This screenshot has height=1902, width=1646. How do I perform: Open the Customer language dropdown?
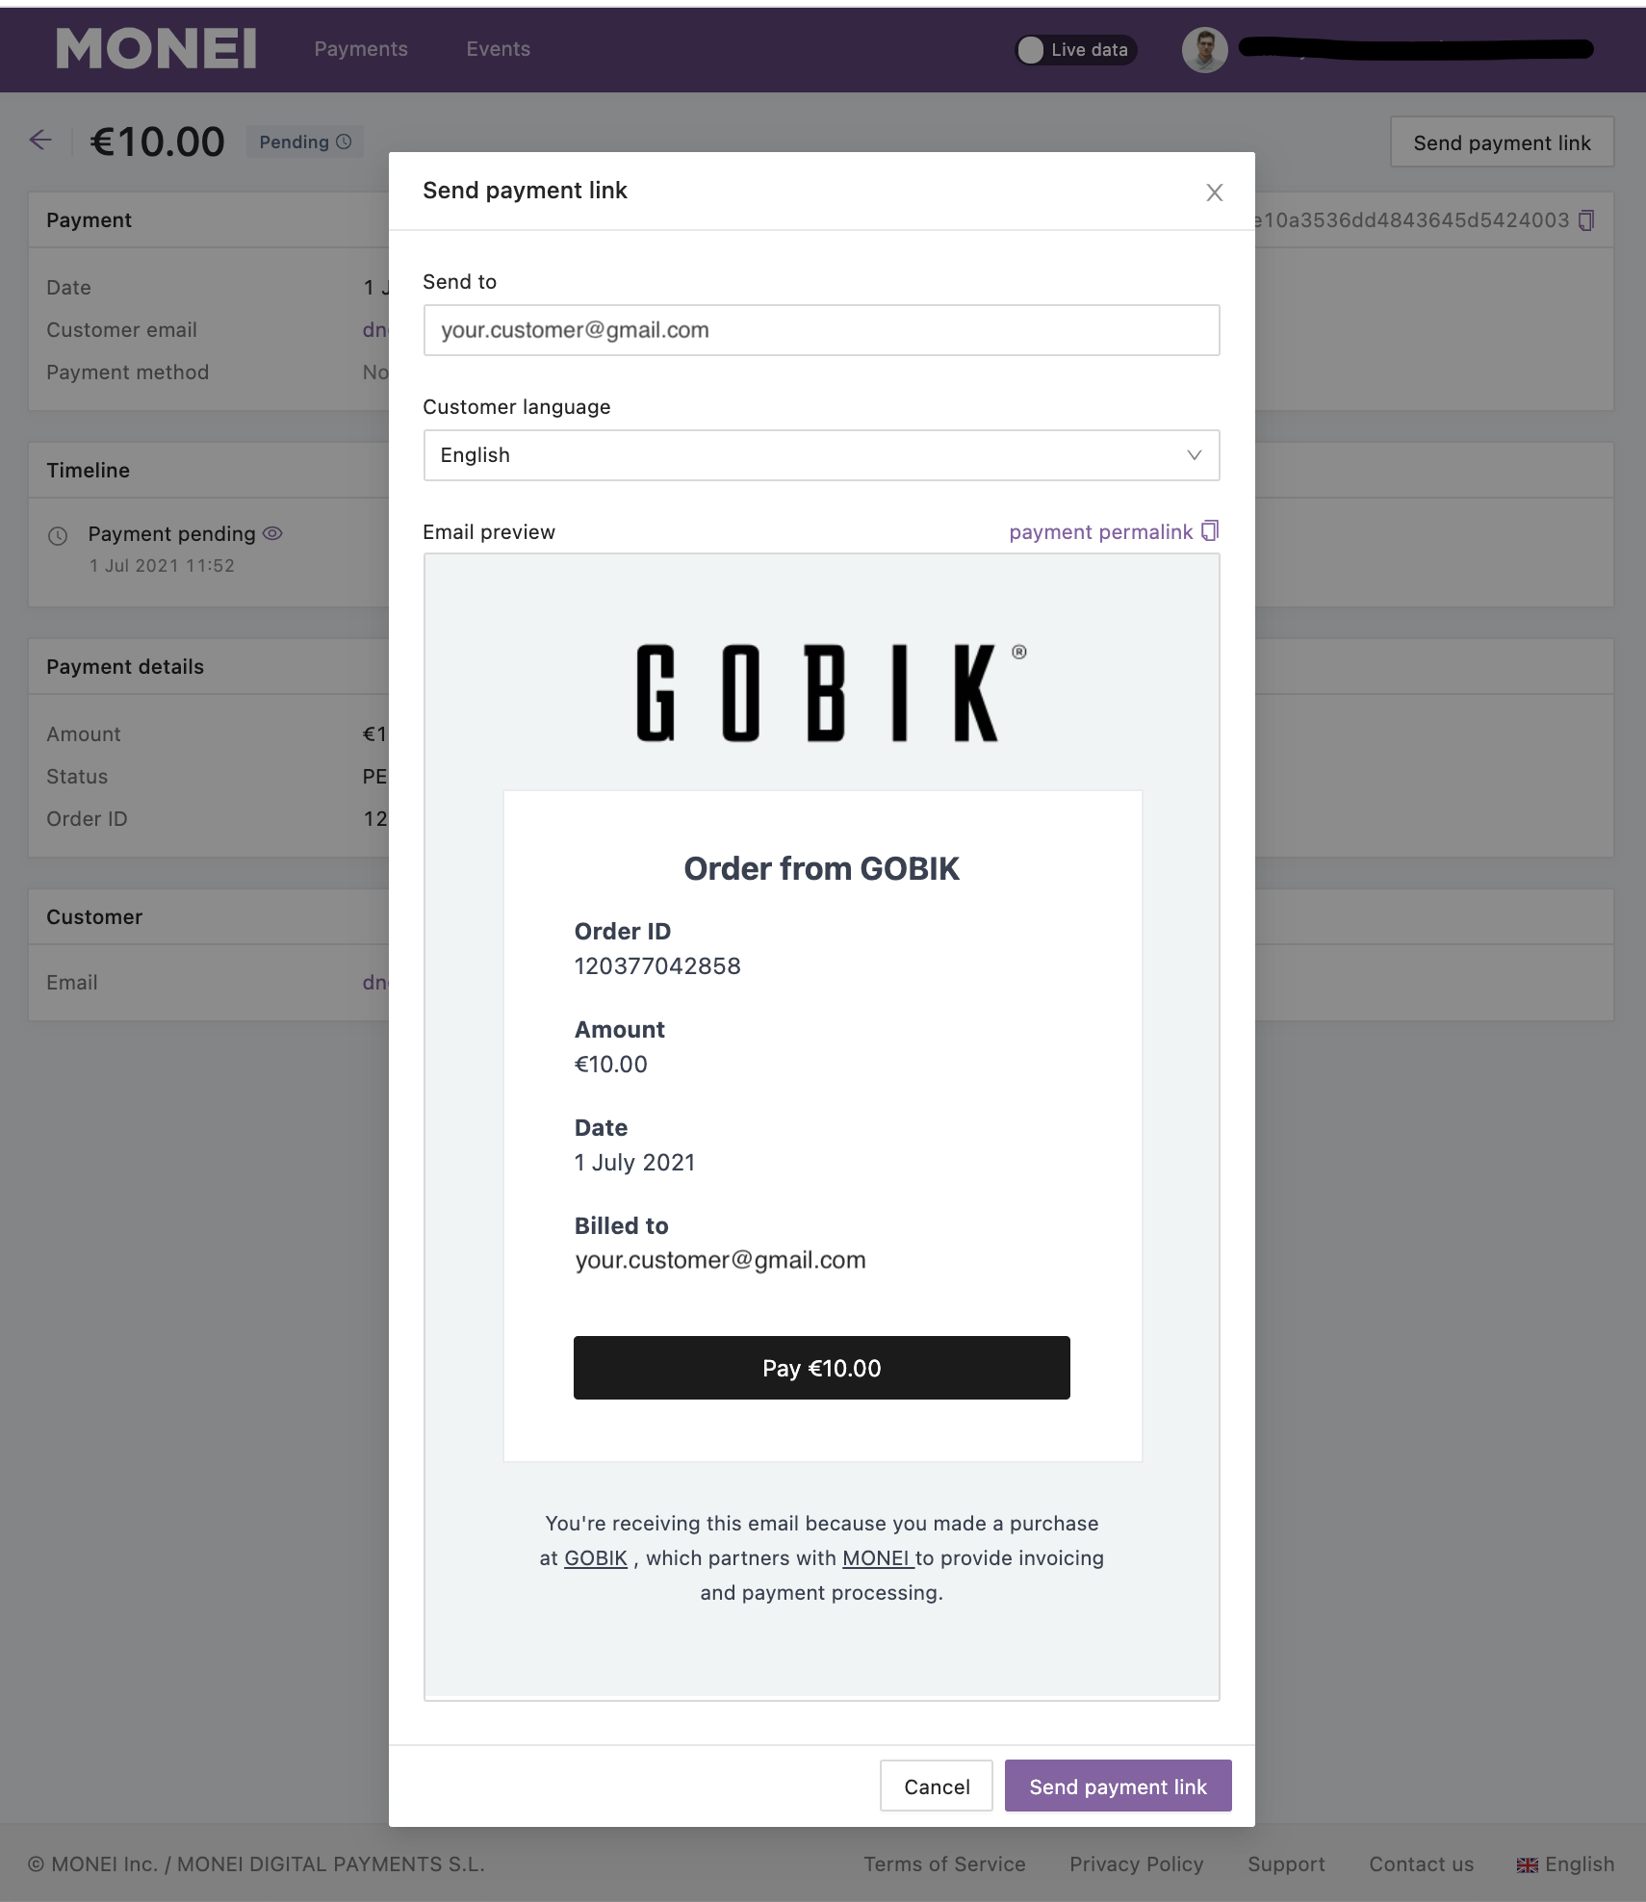pos(821,455)
